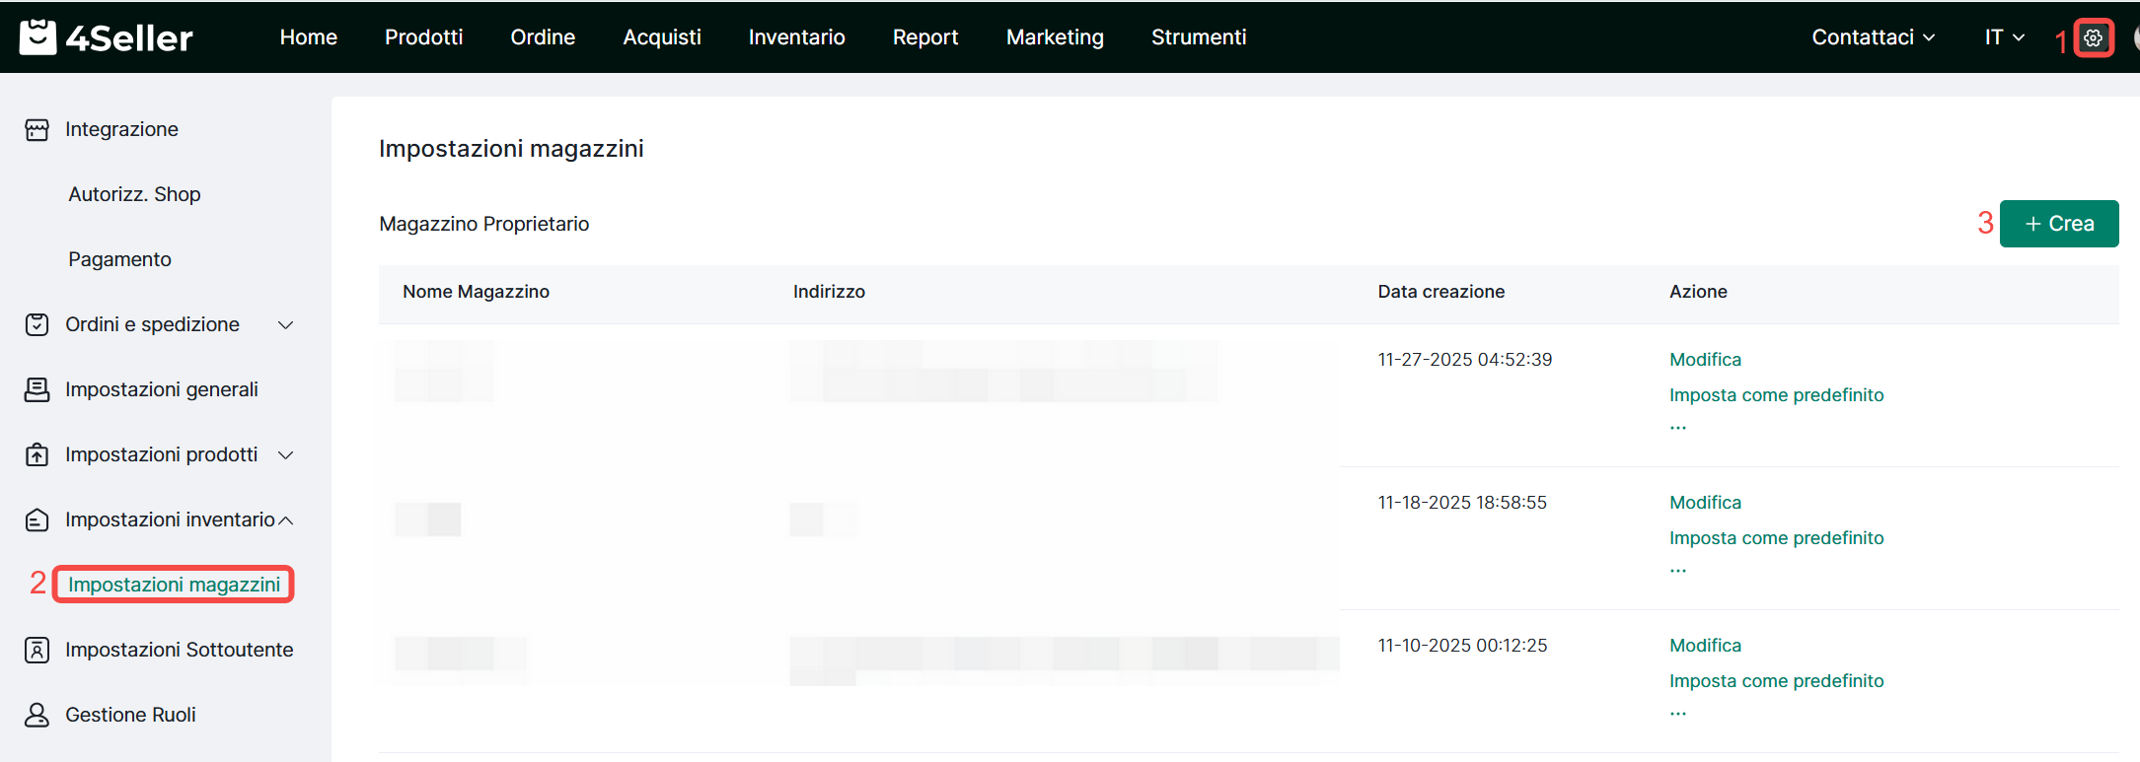Screen dimensions: 2140x762
Task: Click the 4Seller logo
Action: pyautogui.click(x=107, y=37)
